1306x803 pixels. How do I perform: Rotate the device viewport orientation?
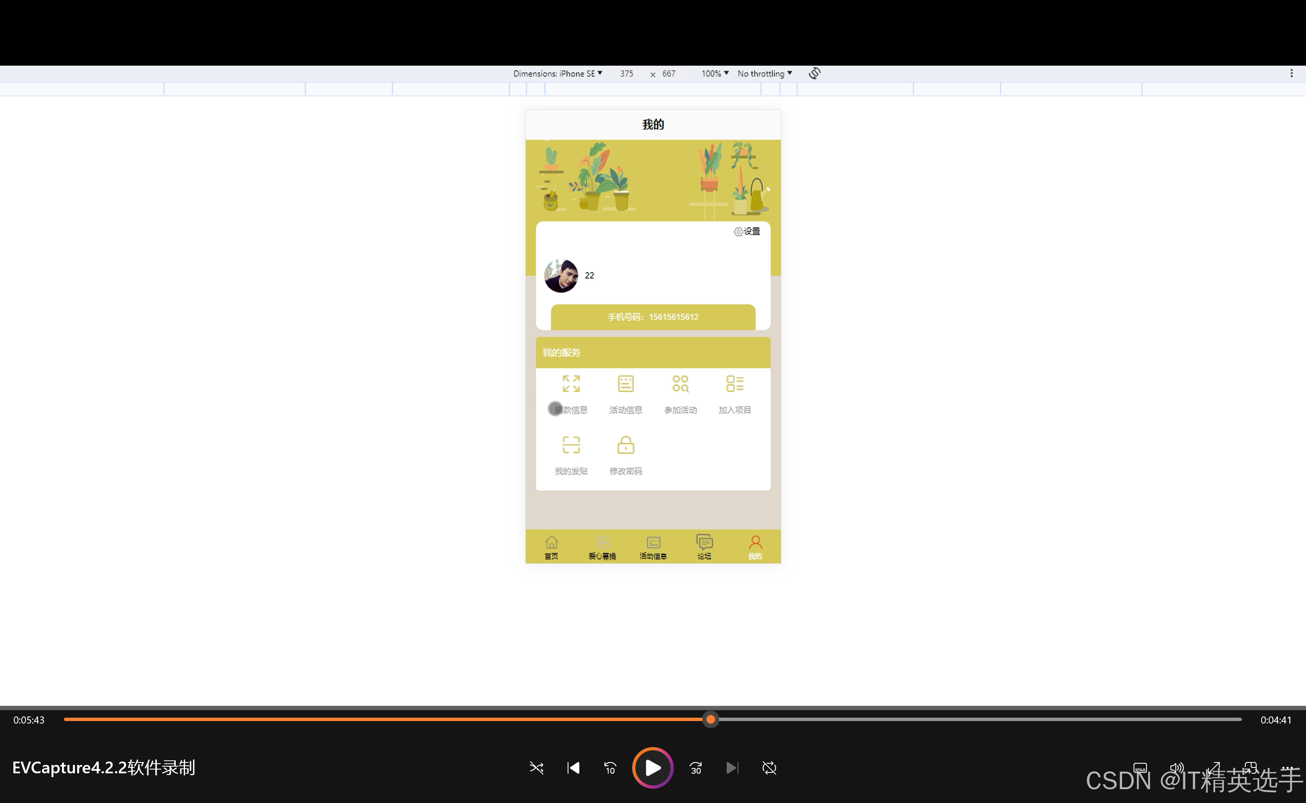pyautogui.click(x=814, y=73)
